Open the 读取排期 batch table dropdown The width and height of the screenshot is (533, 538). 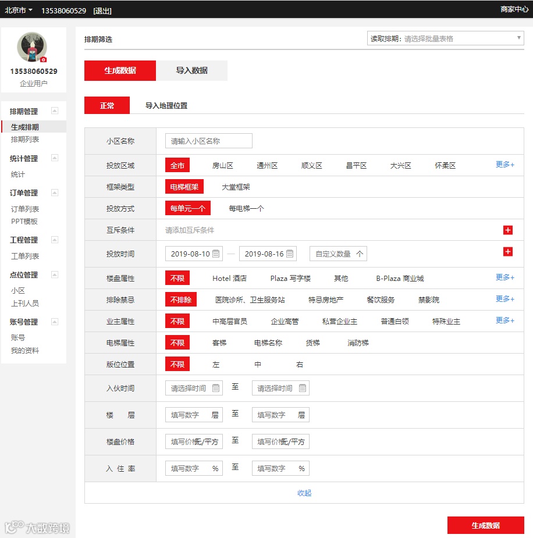[446, 38]
